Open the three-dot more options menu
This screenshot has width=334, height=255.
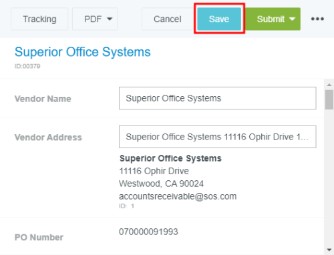[317, 19]
